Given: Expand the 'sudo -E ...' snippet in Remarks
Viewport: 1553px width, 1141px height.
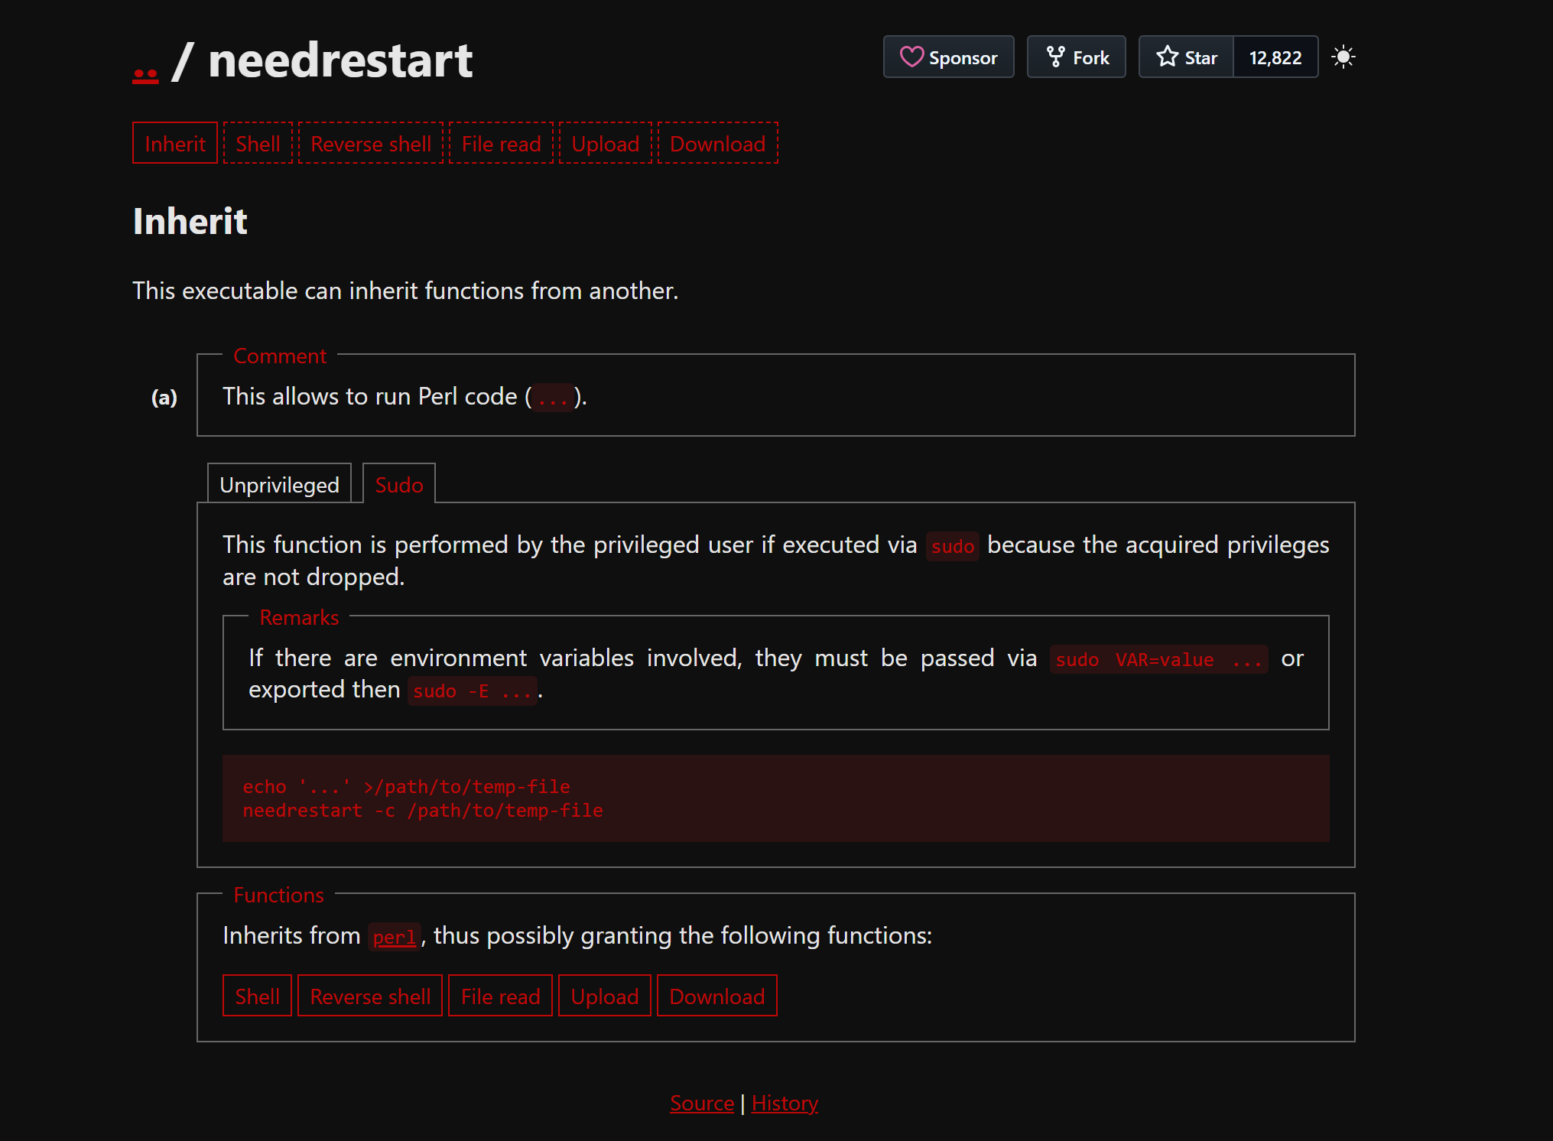Looking at the screenshot, I should [472, 690].
